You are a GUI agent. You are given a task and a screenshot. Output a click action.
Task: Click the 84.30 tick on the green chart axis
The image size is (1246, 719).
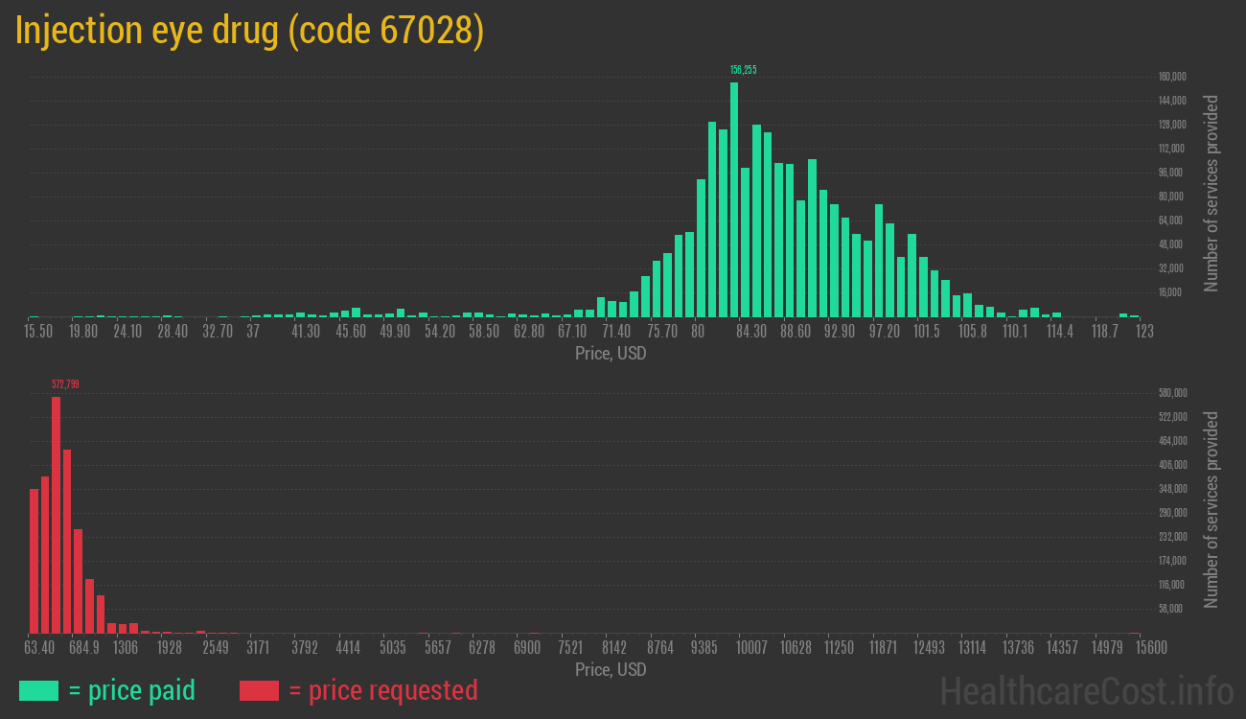(751, 332)
